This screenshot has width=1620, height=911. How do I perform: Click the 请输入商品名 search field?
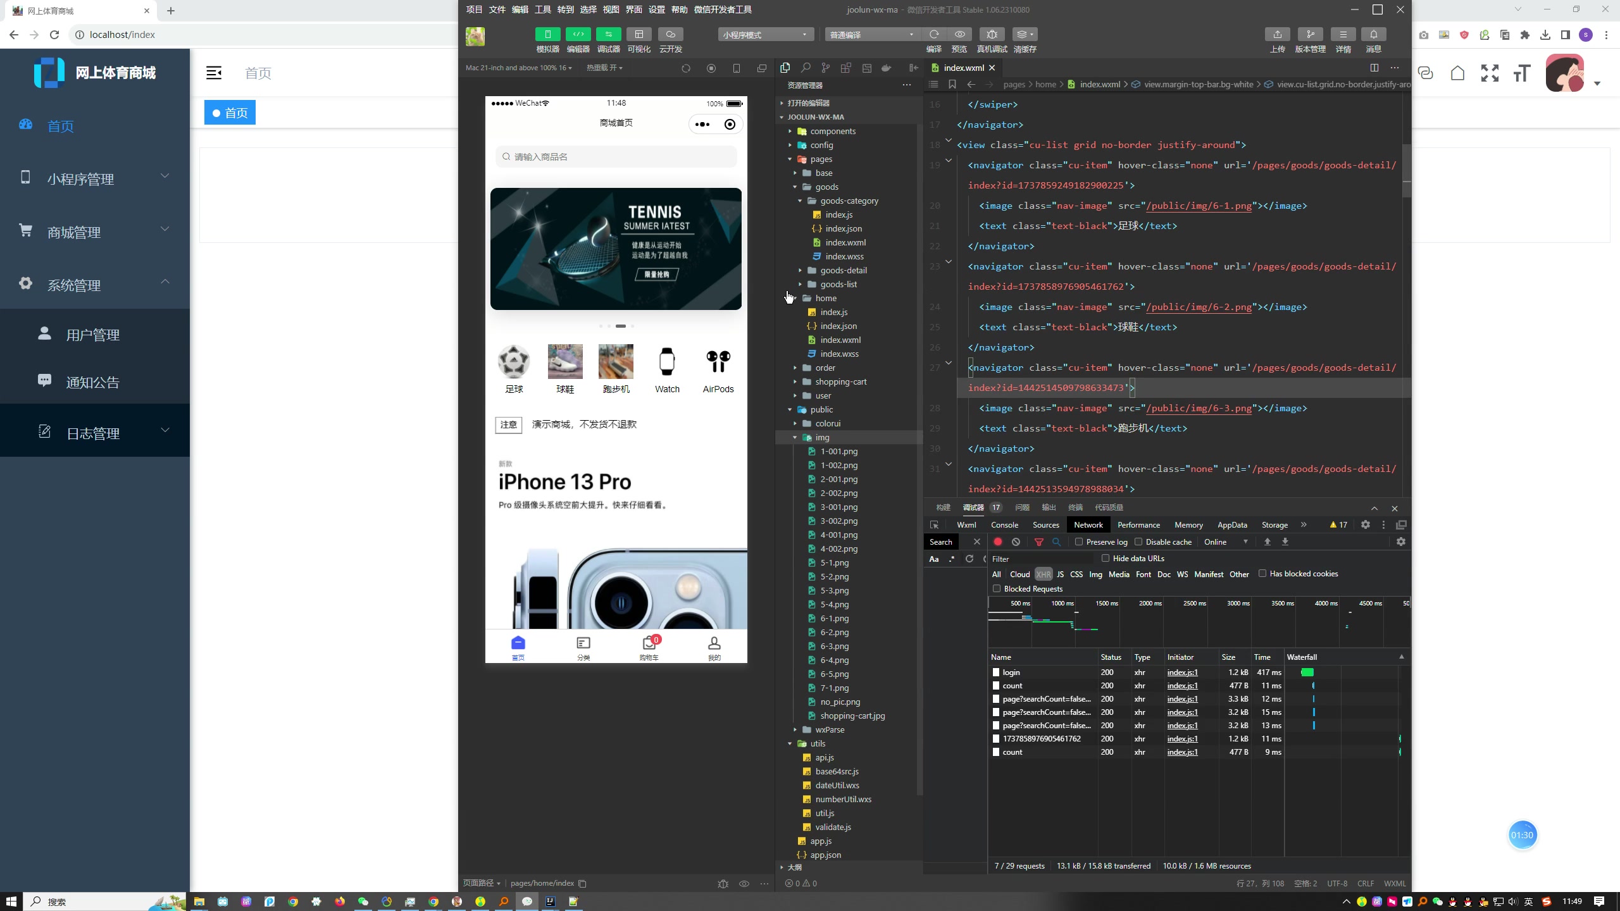point(616,156)
